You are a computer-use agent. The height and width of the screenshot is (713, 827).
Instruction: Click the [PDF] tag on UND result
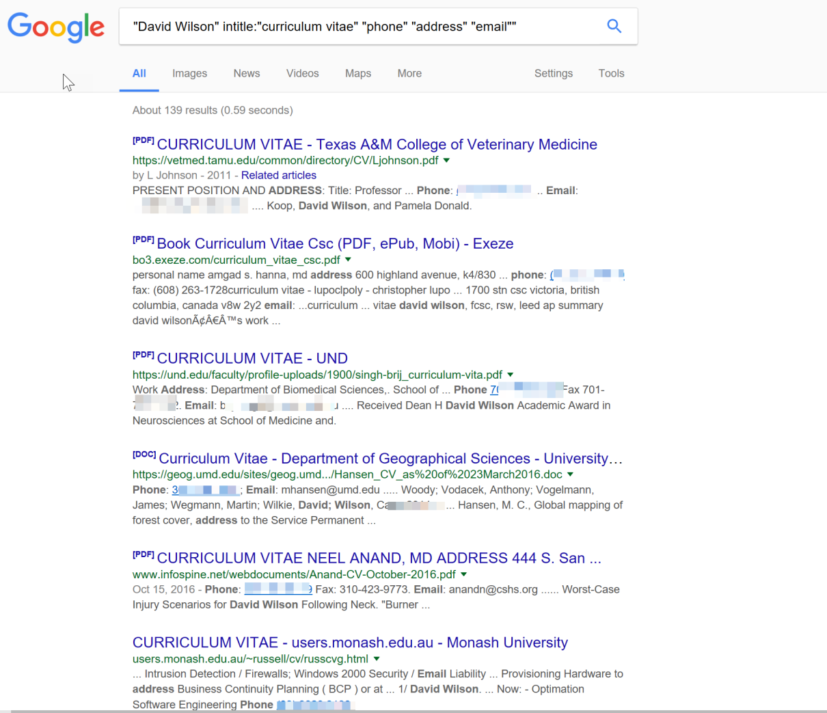coord(144,355)
